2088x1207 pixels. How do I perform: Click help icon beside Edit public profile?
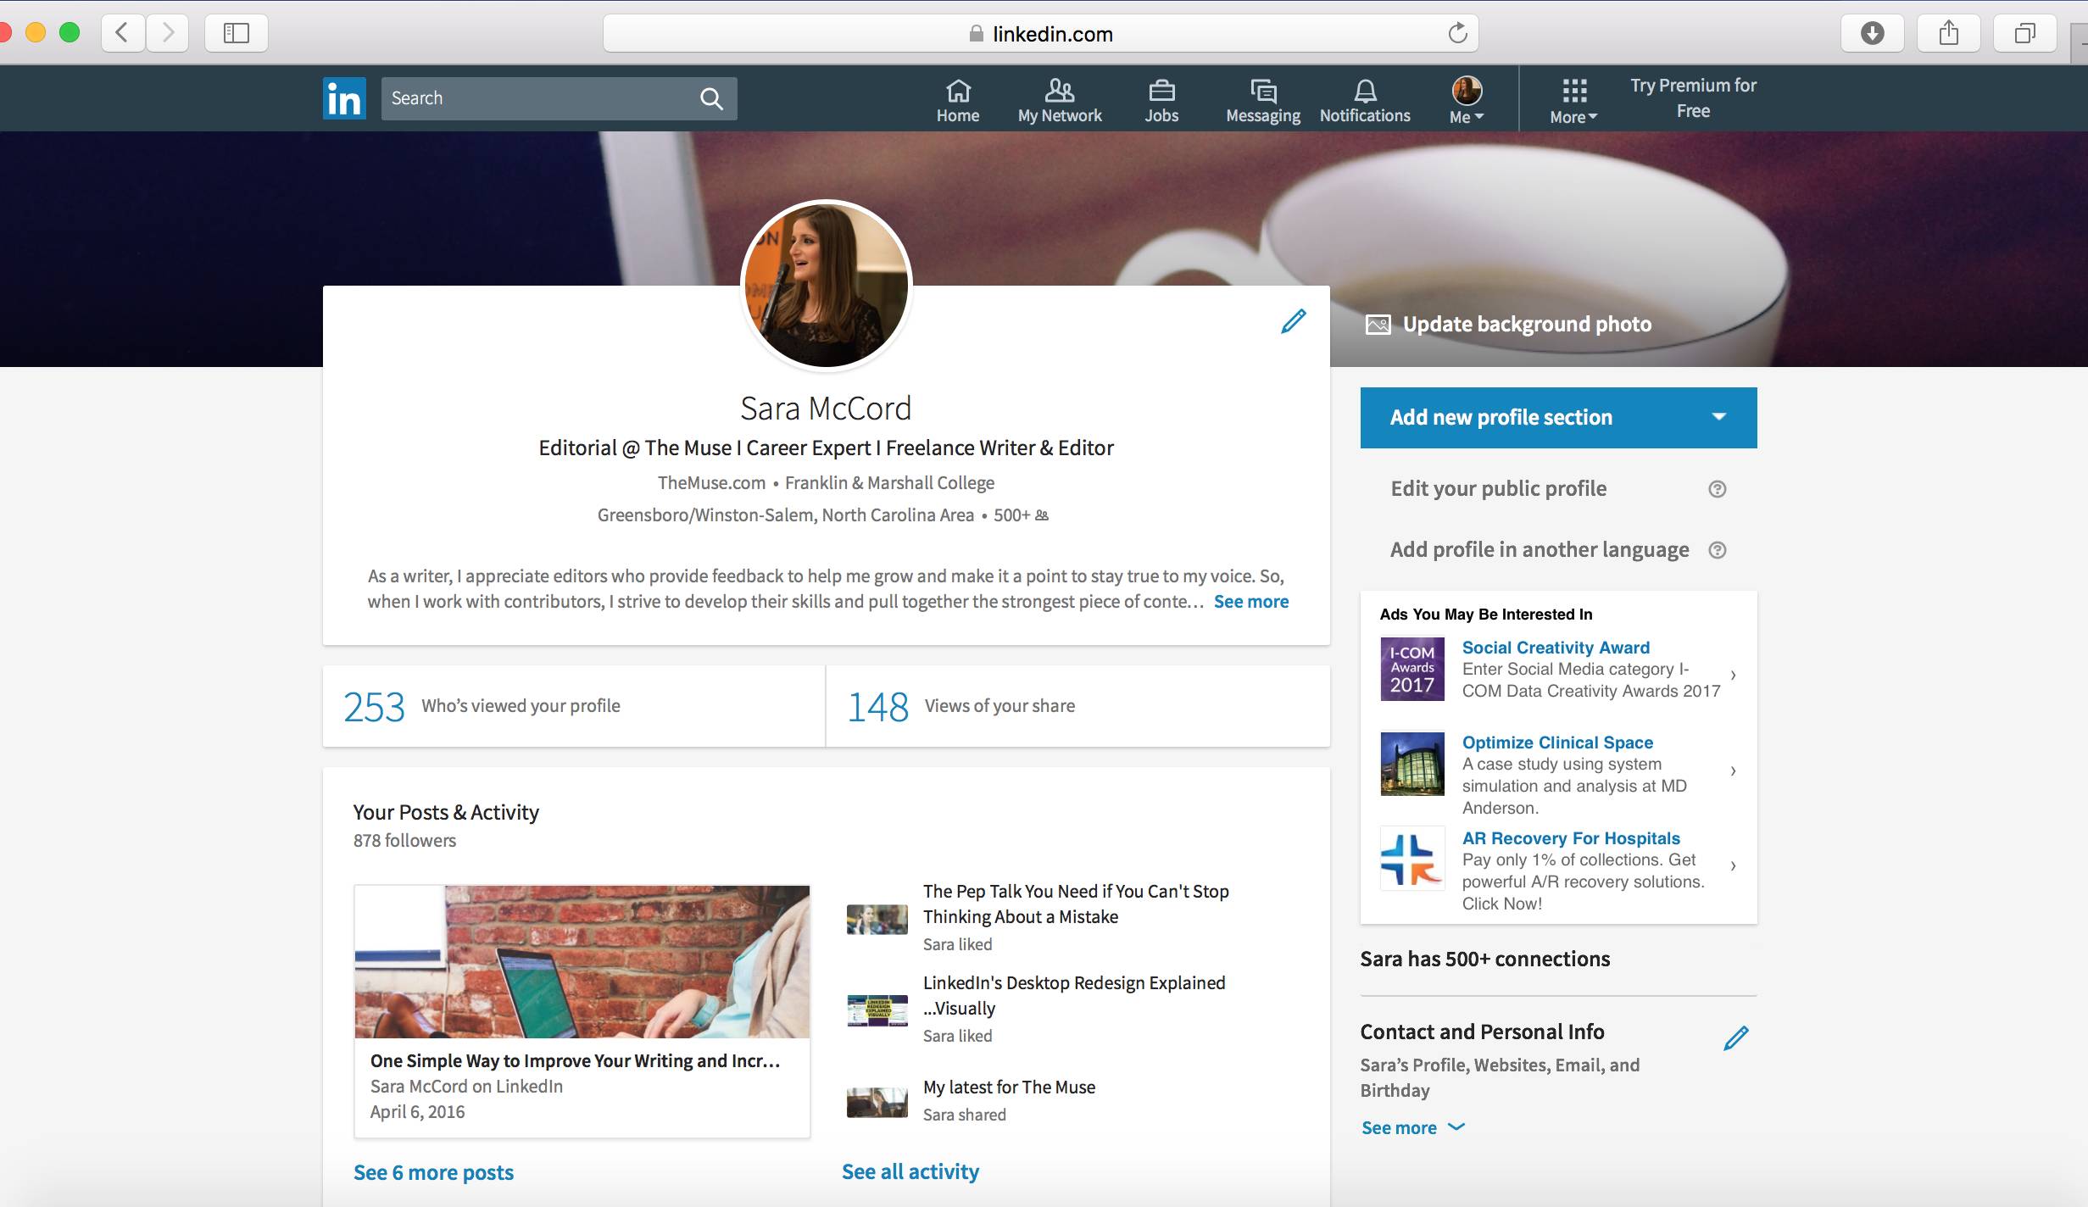coord(1717,489)
